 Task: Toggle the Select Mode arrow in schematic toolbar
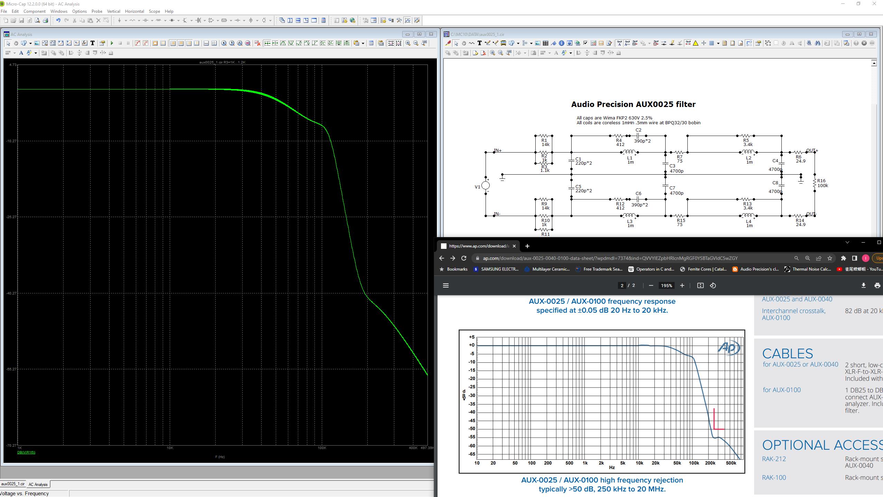[x=456, y=43]
